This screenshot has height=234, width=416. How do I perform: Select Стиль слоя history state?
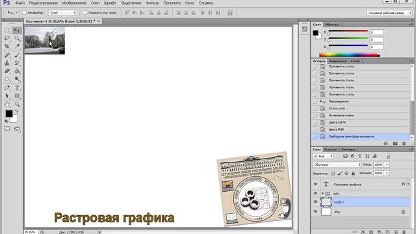coord(361,109)
